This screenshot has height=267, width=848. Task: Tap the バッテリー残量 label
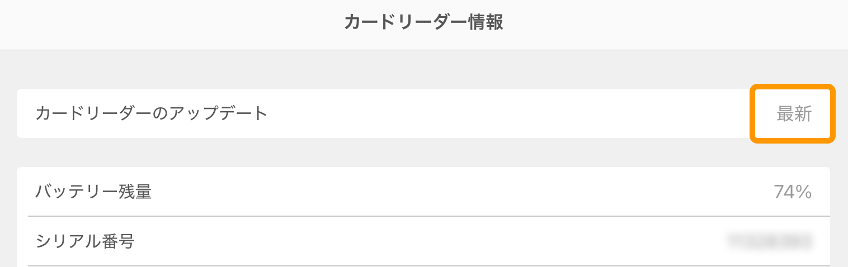(x=93, y=192)
